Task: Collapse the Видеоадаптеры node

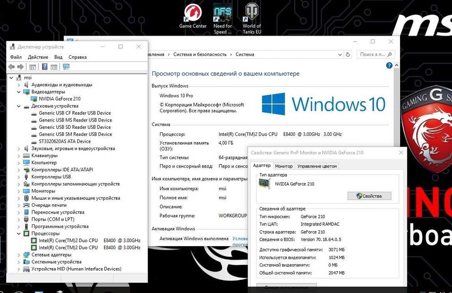Action: pos(19,92)
